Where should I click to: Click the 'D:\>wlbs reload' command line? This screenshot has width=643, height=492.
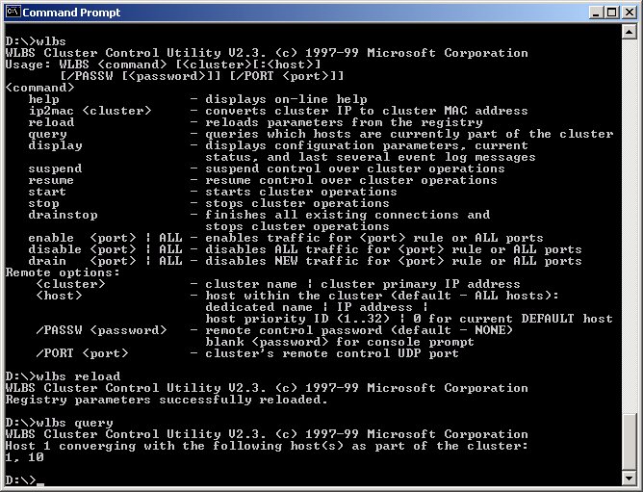(x=63, y=376)
